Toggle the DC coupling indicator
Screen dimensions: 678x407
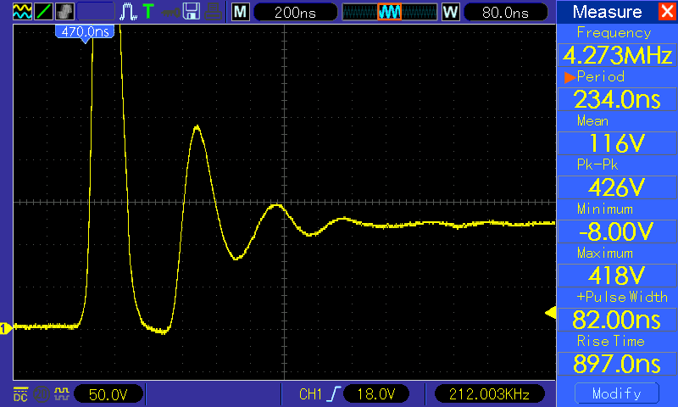20,394
